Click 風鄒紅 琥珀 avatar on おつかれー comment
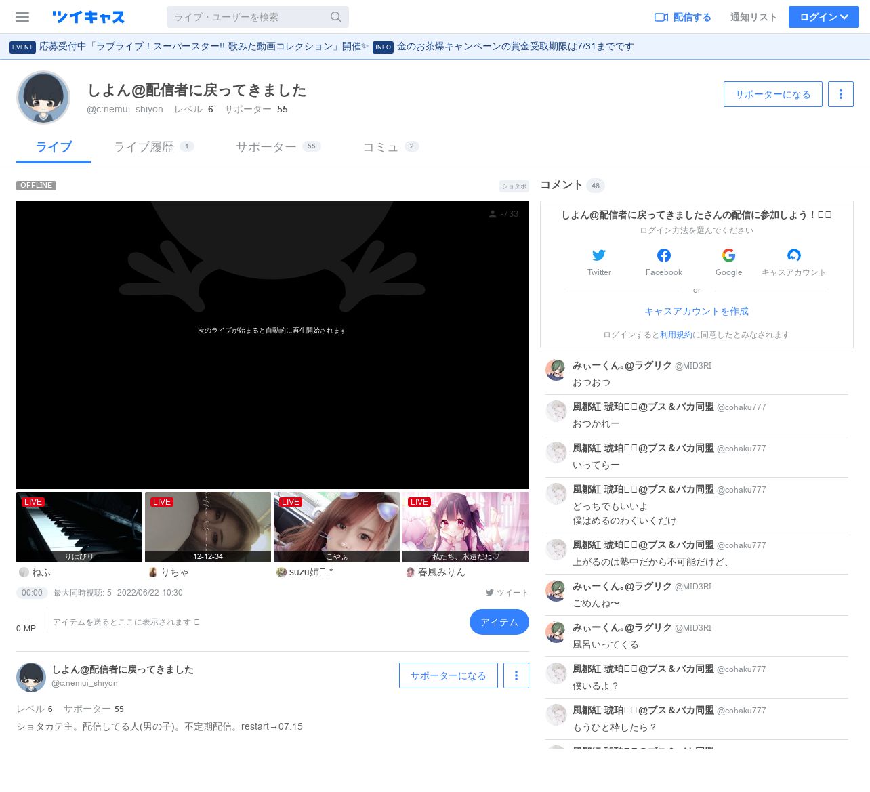The image size is (870, 792). coord(556,411)
